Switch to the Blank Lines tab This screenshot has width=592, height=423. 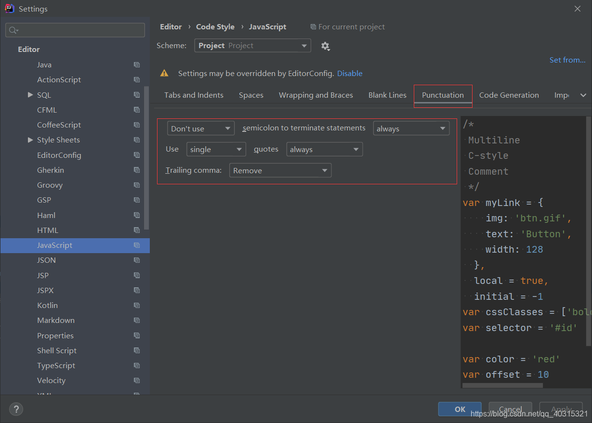point(387,95)
